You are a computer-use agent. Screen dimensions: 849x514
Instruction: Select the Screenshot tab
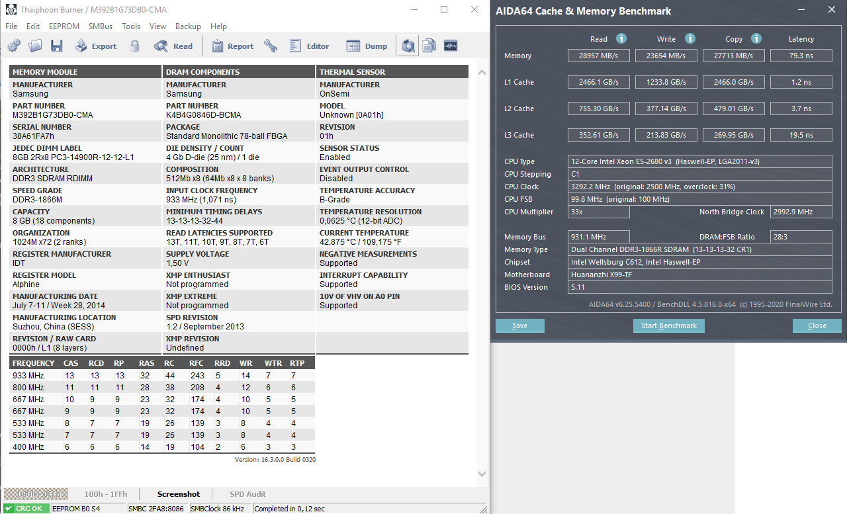pyautogui.click(x=179, y=494)
